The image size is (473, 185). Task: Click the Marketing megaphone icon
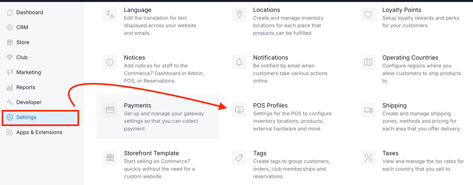pos(9,72)
